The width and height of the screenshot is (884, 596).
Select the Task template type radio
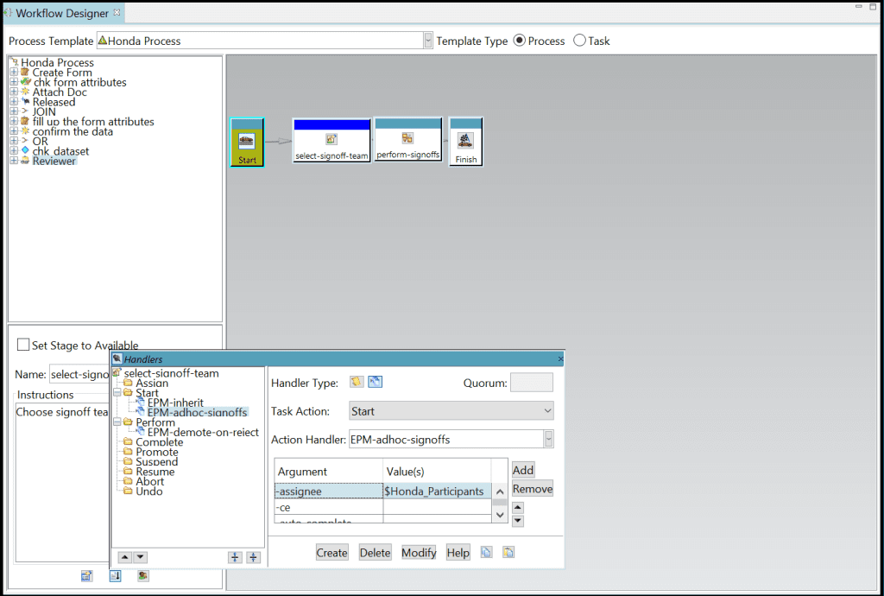pos(579,41)
